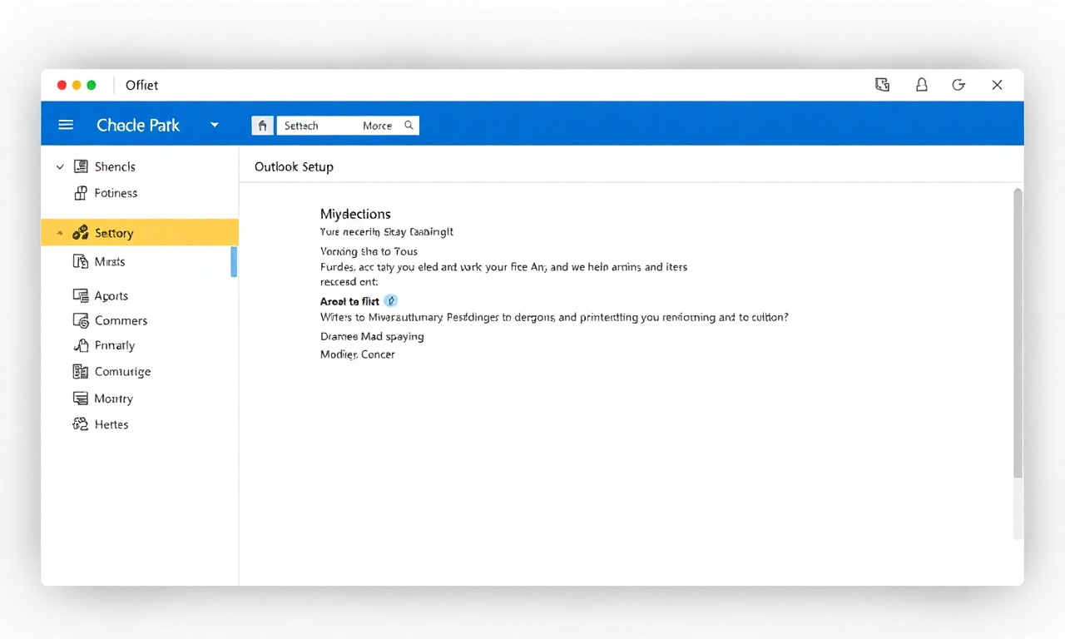Image resolution: width=1065 pixels, height=639 pixels.
Task: Click the Outlook Setup heading
Action: tap(294, 166)
